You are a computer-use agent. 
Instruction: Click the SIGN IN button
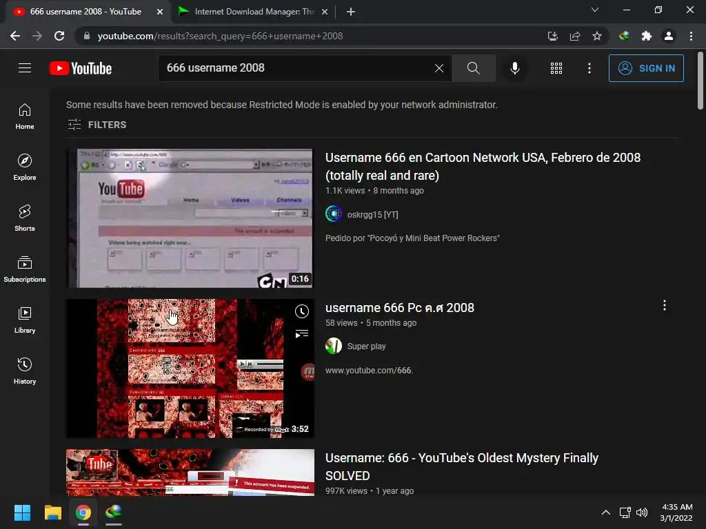click(646, 68)
